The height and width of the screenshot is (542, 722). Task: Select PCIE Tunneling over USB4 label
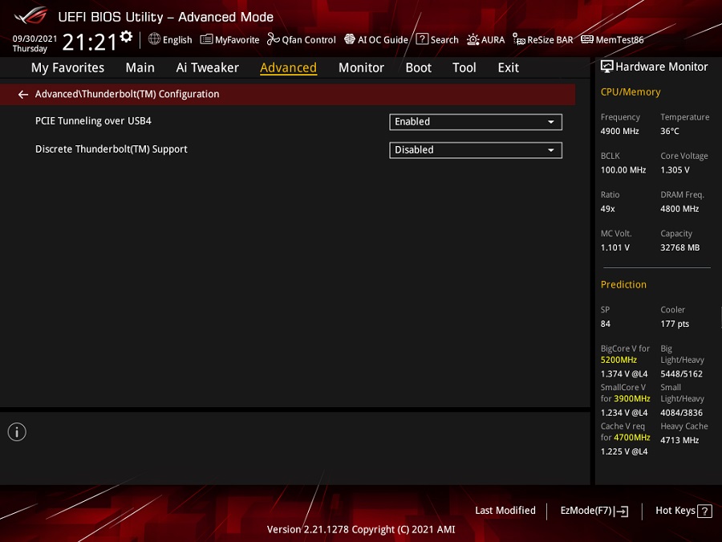click(x=94, y=121)
